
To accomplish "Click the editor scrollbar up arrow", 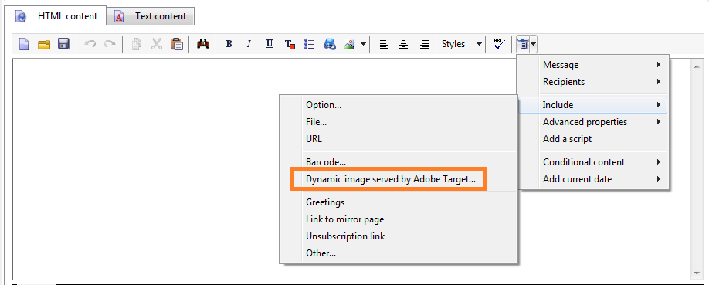I will (x=697, y=66).
